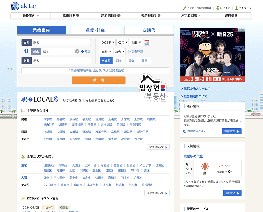Open the IT Trend Expo advertisement banner
Image resolution: width=263 pixels, height=212 pixels.
213,55
